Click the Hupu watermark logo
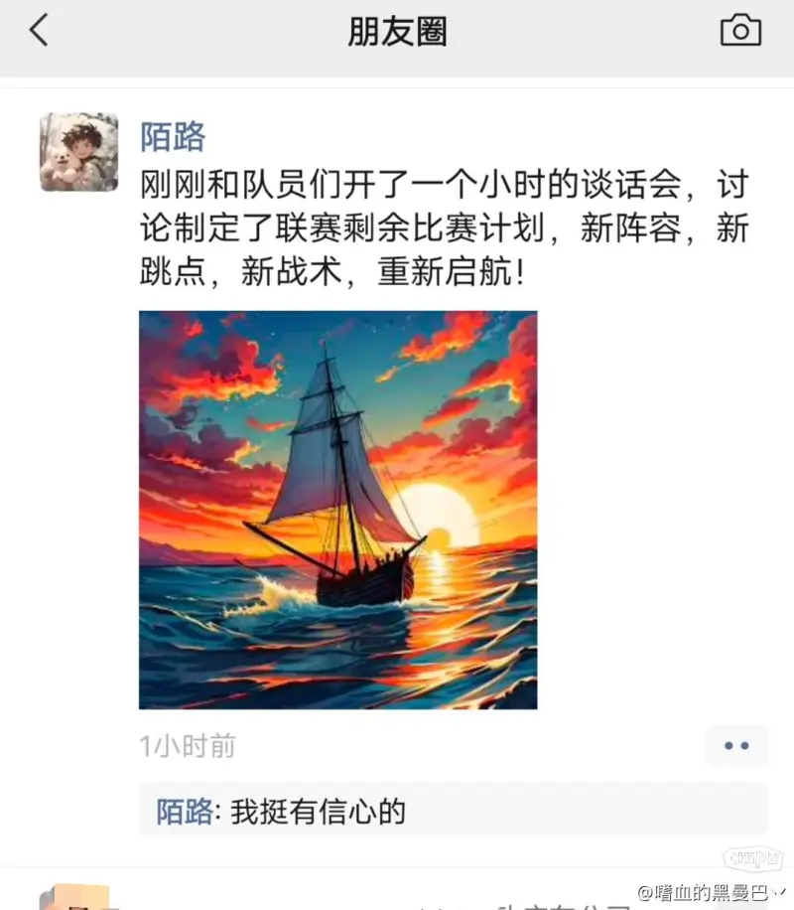Image resolution: width=794 pixels, height=910 pixels. click(x=753, y=857)
